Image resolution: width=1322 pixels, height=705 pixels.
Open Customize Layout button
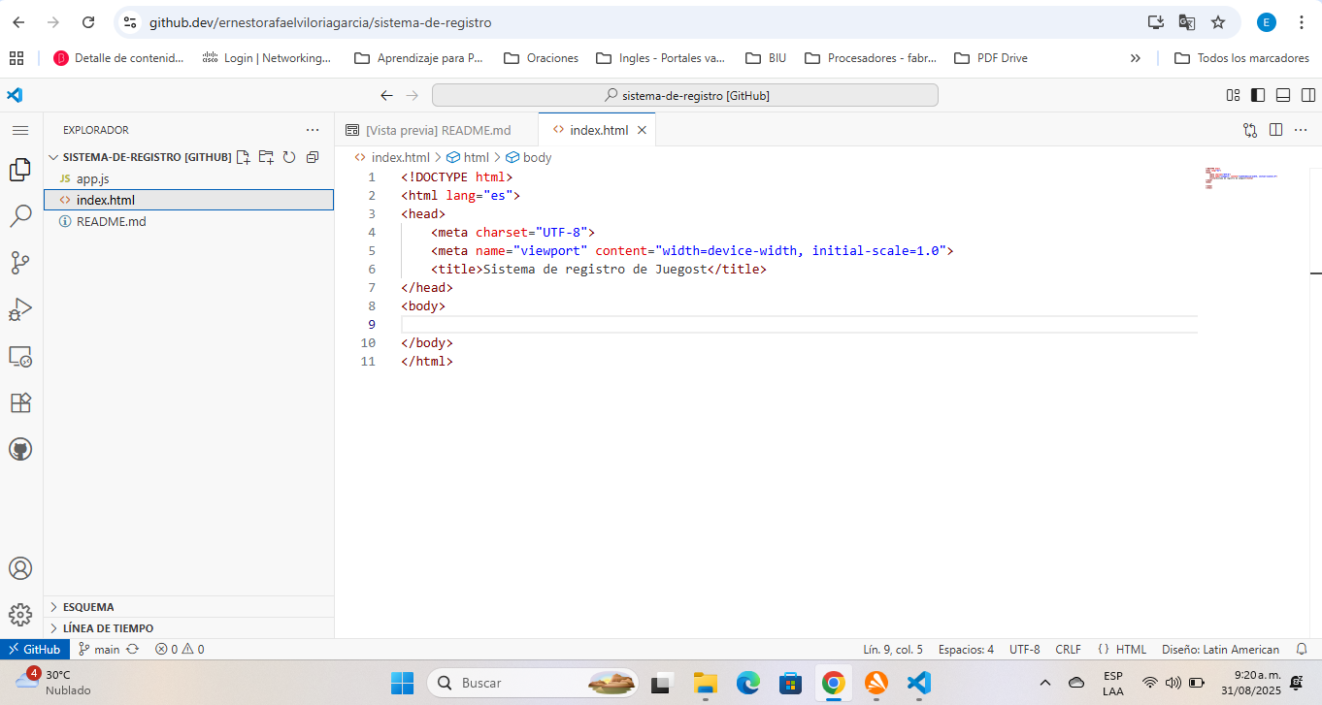[x=1233, y=95]
